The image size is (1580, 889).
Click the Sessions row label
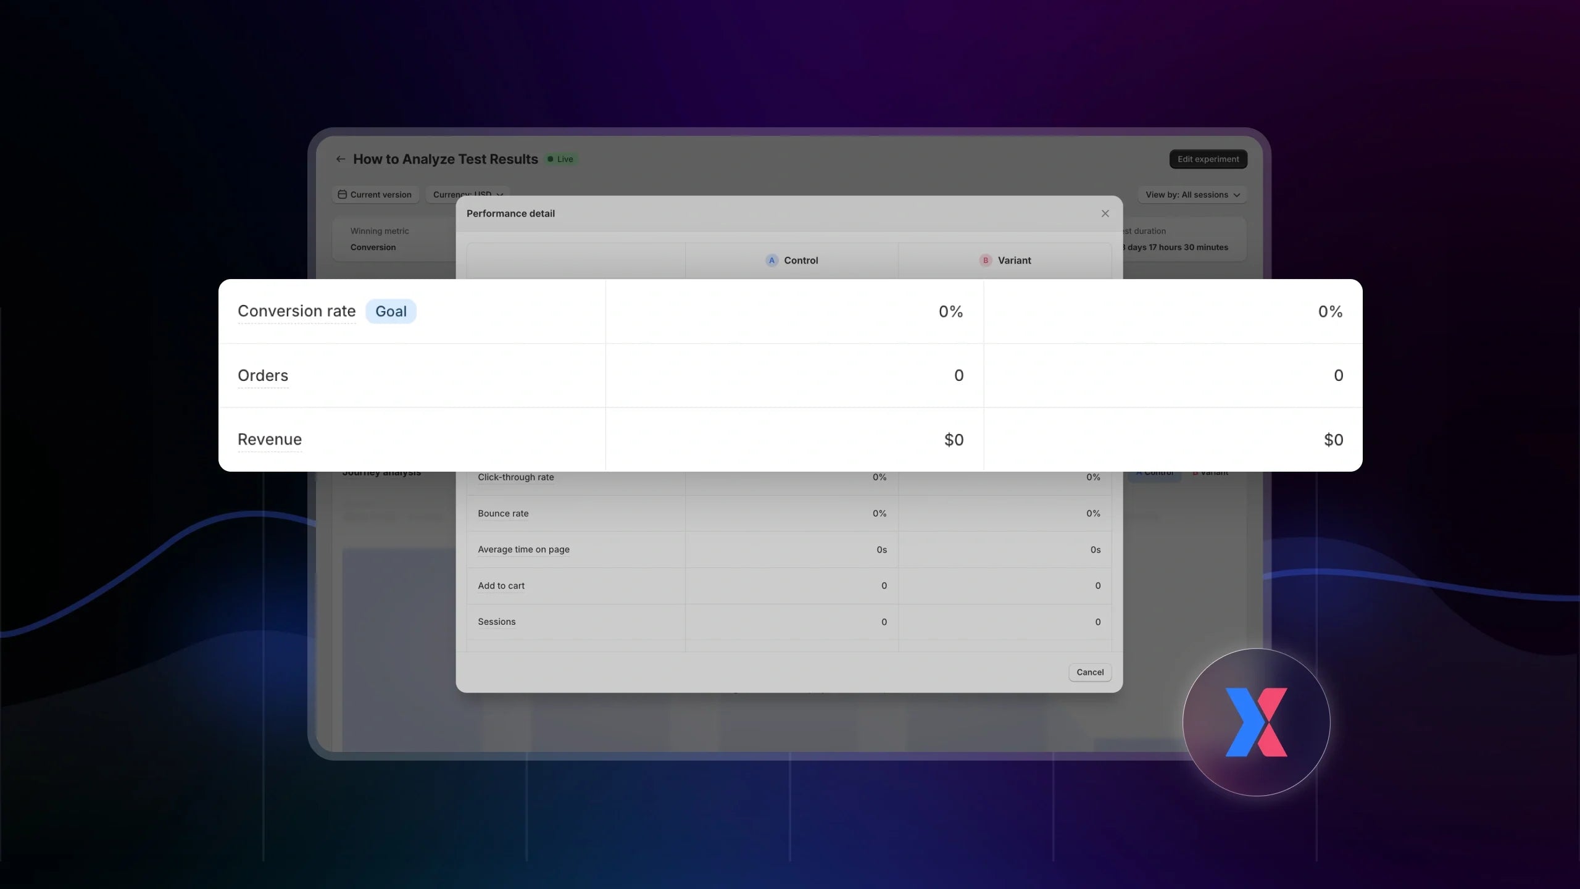(496, 622)
